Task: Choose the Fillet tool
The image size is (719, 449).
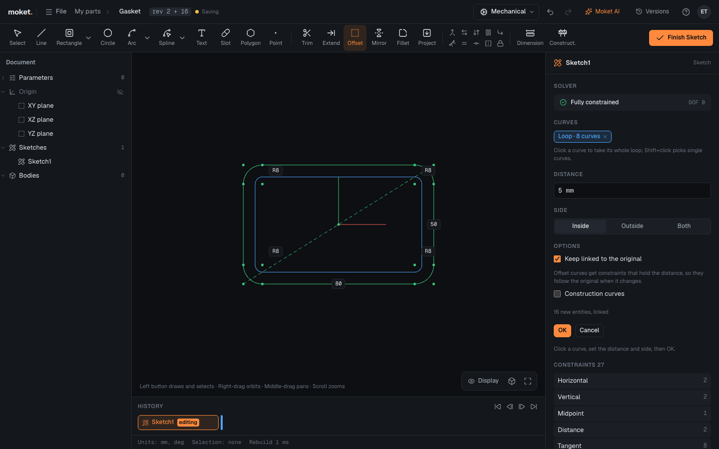Action: pos(403,37)
